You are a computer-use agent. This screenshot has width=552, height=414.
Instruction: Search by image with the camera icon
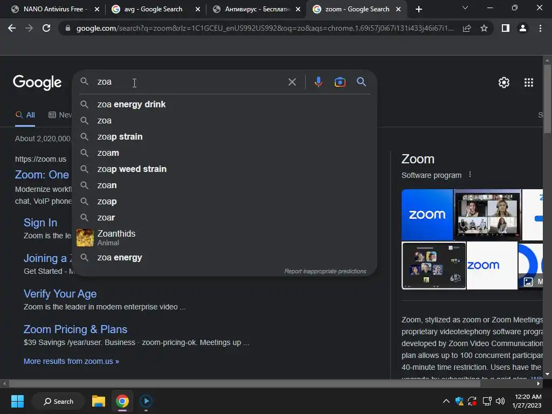point(340,82)
